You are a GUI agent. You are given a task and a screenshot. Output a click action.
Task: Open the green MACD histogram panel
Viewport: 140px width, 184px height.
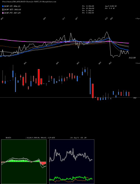coord(24,162)
